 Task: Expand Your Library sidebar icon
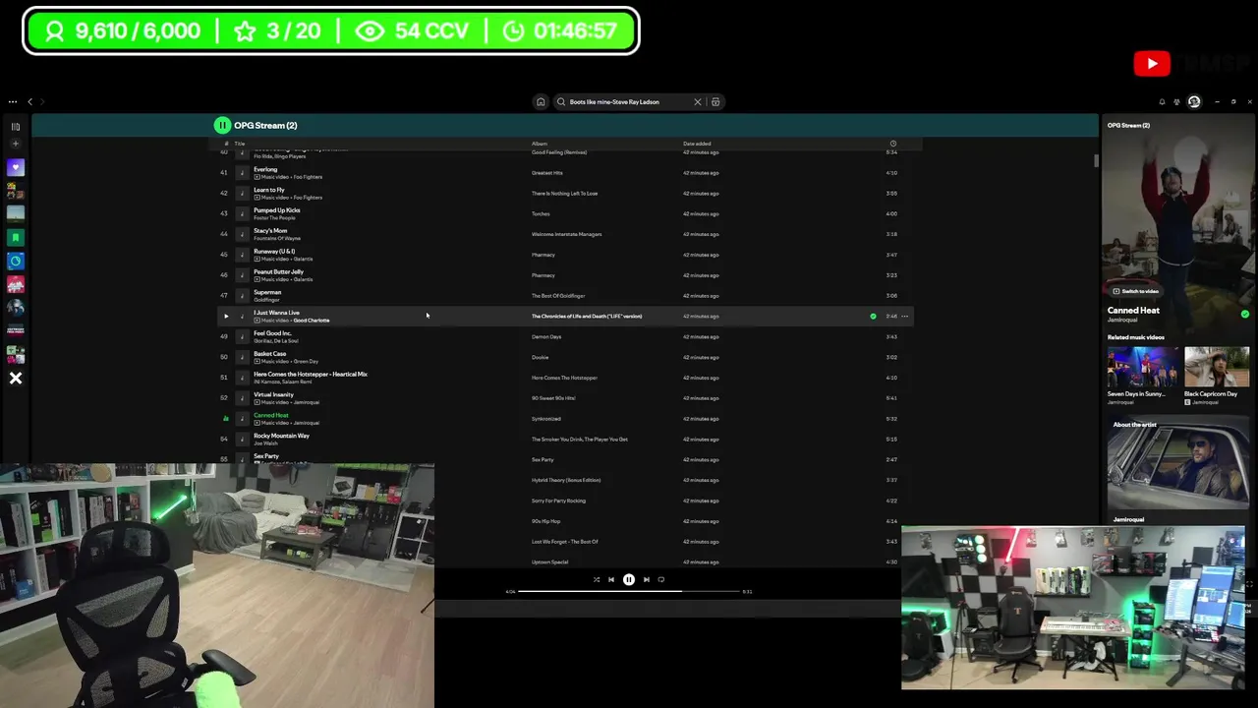pyautogui.click(x=16, y=126)
